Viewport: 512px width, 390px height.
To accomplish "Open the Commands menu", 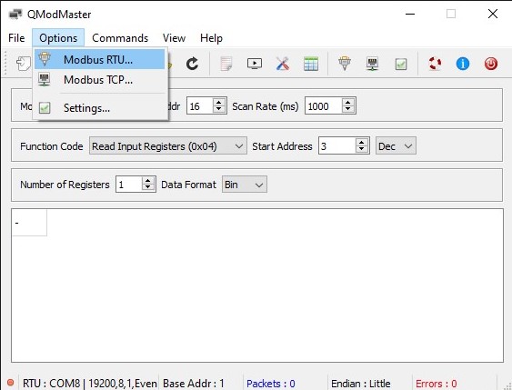I will 120,38.
